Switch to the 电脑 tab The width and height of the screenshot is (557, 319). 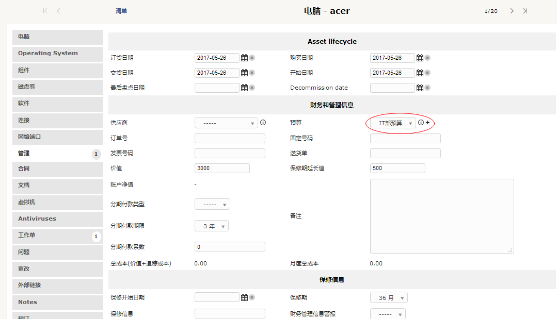click(57, 37)
